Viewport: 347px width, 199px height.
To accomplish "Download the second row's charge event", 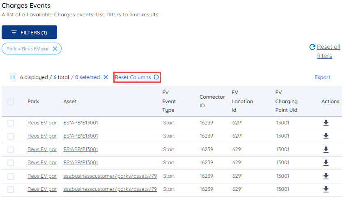I will pyautogui.click(x=326, y=136).
